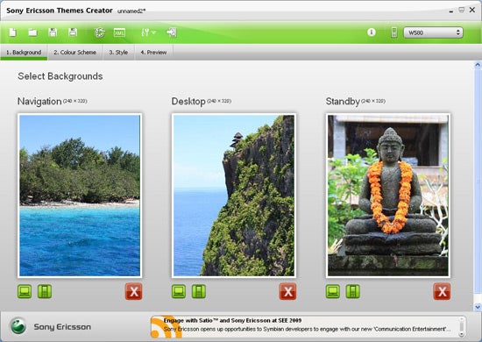Minimize the Themes Creator window
The width and height of the screenshot is (482, 342).
451,11
